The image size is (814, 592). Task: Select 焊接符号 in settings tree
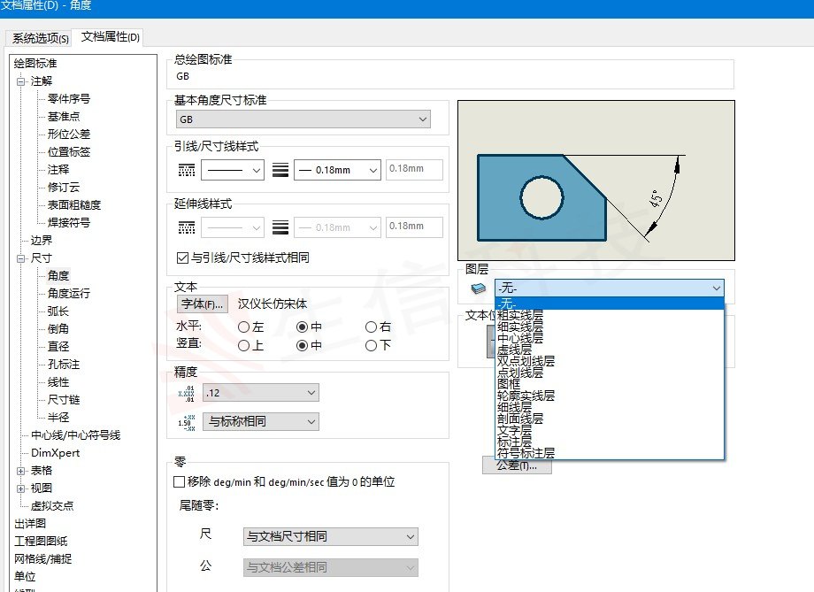[x=68, y=223]
